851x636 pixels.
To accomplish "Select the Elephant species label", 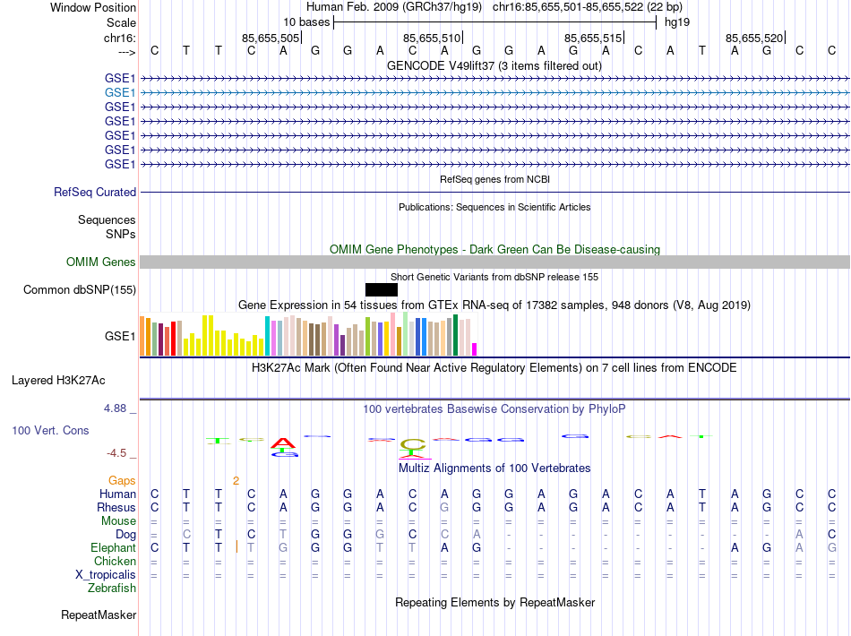I will (113, 547).
